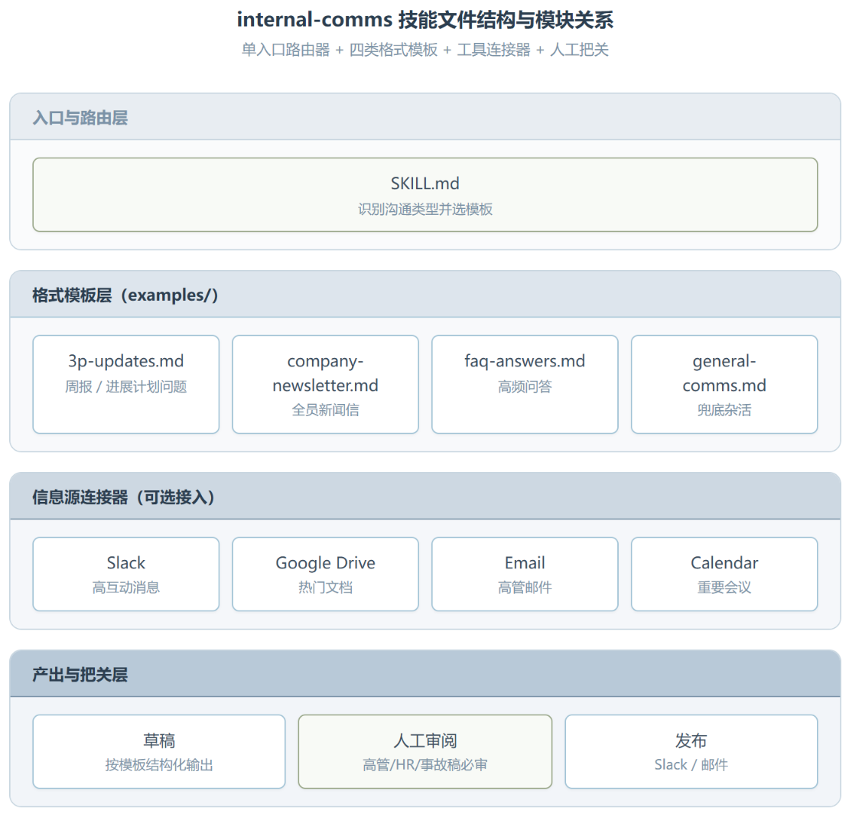Select the 人工审阅 review card
Image resolution: width=849 pixels, height=814 pixels.
click(425, 752)
